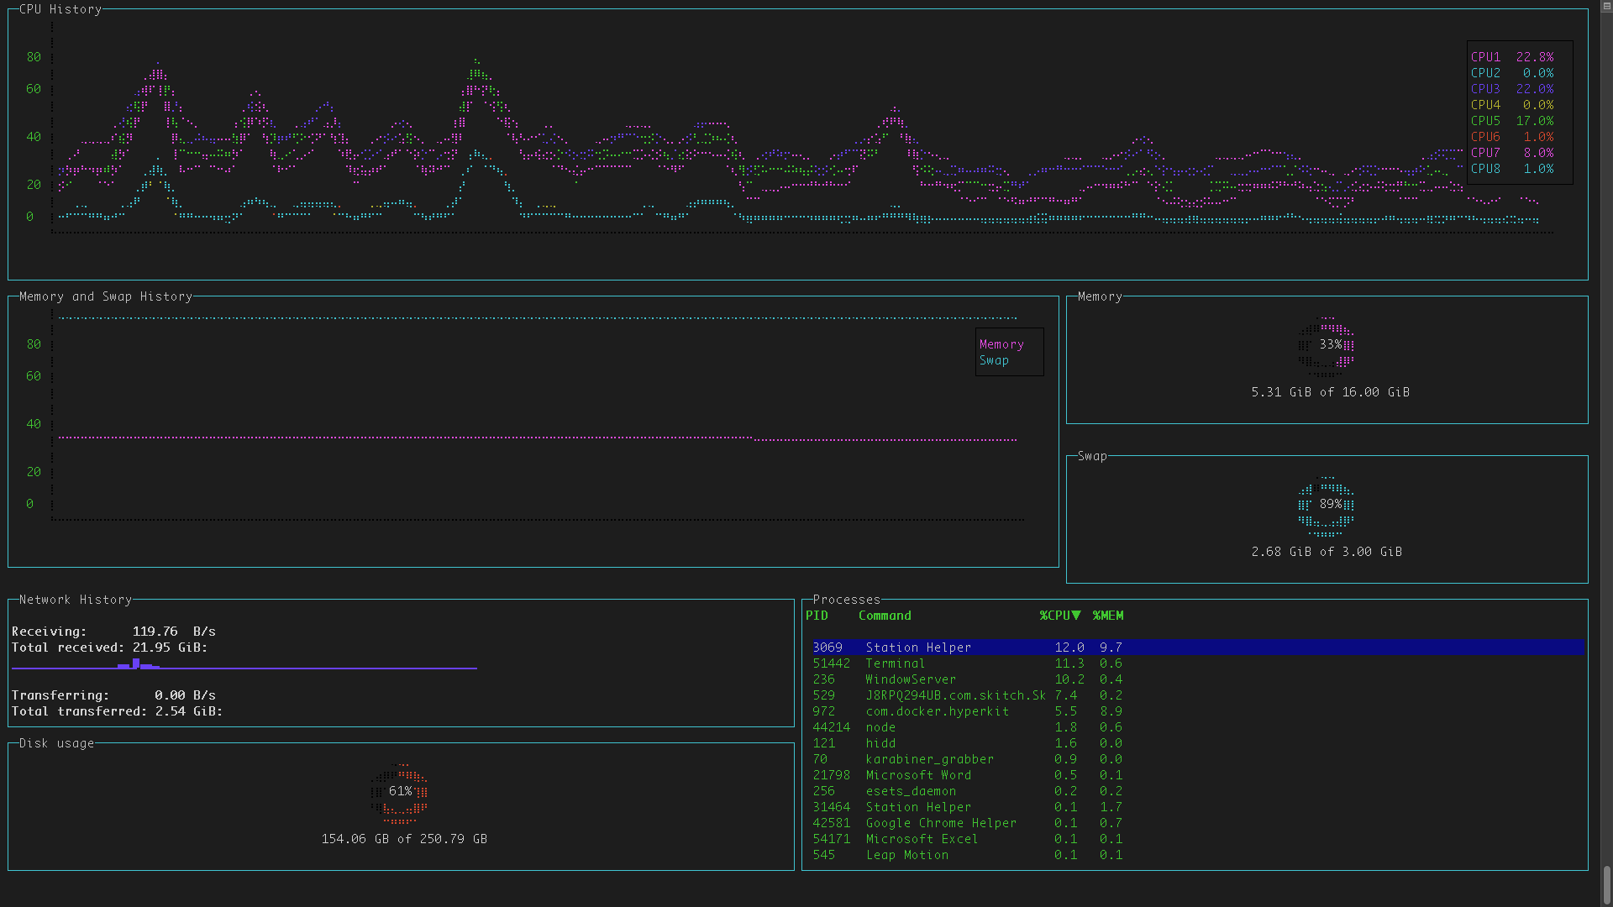1613x907 pixels.
Task: Click the %CPU sort arrow indicator
Action: tap(1076, 616)
